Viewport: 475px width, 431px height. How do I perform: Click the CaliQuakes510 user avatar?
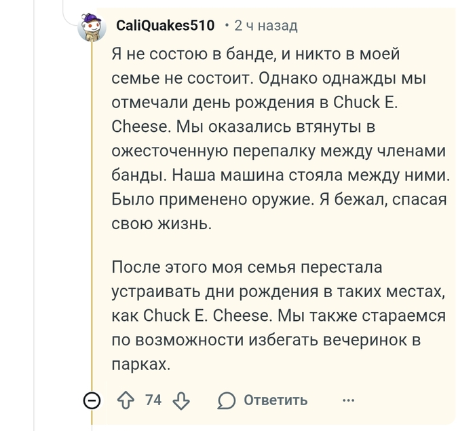click(x=92, y=27)
